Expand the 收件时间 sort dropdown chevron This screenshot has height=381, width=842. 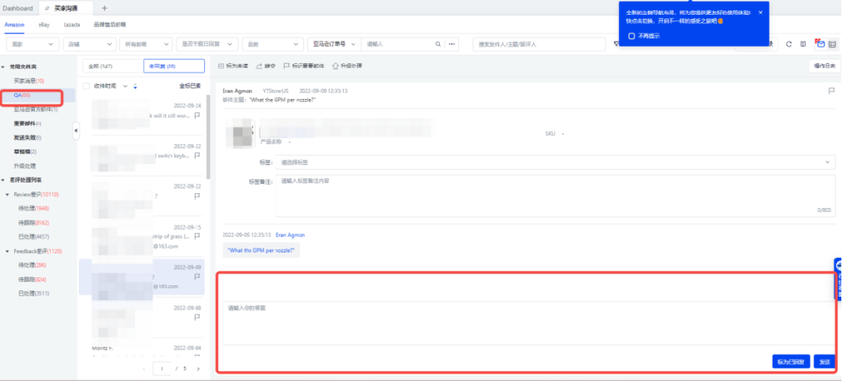pos(126,86)
